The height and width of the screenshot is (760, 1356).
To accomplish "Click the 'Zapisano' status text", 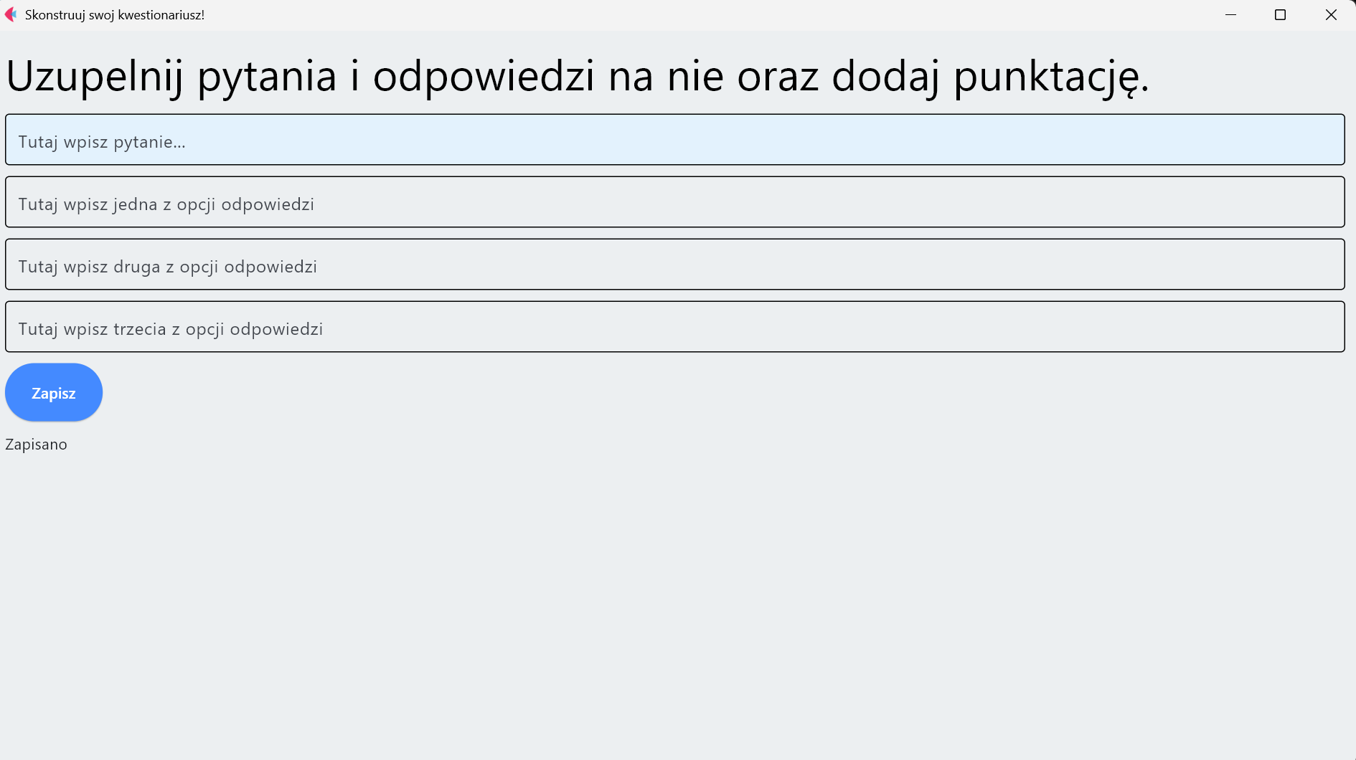I will click(36, 445).
